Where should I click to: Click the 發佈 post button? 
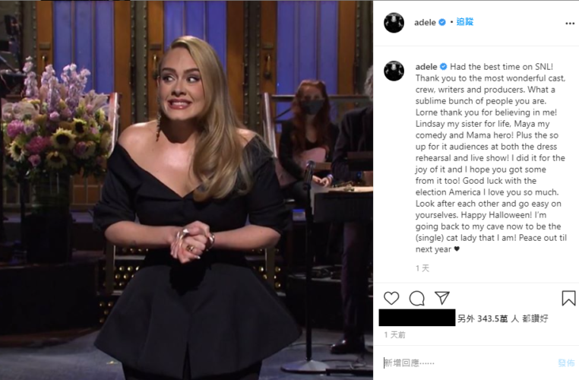(x=566, y=363)
